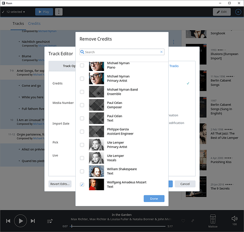Select the Come and go track
This screenshot has height=232, width=244.
(x=31, y=86)
